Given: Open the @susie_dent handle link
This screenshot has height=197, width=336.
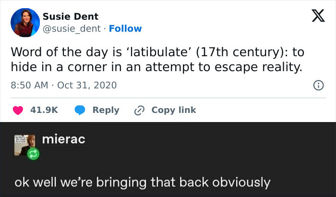Looking at the screenshot, I should 72,28.
